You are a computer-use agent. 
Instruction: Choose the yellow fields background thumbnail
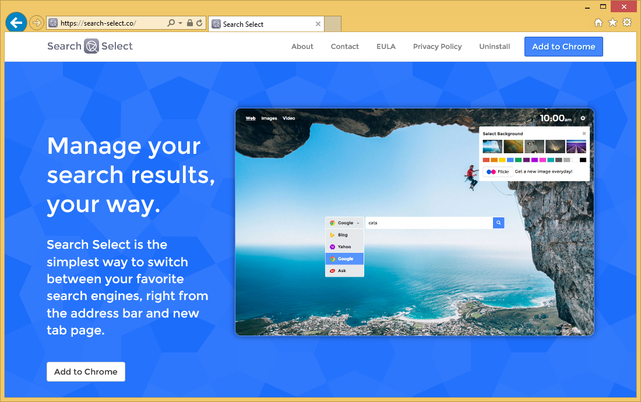click(x=513, y=146)
